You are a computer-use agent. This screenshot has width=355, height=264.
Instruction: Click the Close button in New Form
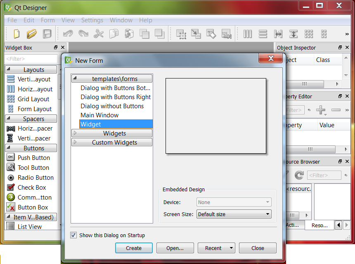click(x=258, y=248)
